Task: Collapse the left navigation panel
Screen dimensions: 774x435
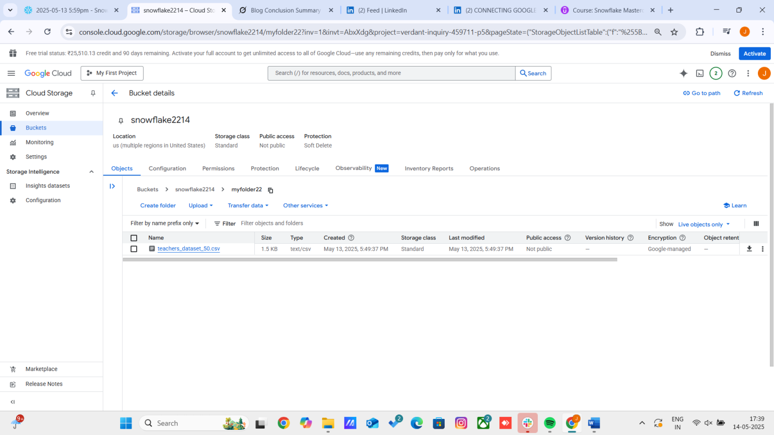Action: [x=12, y=402]
